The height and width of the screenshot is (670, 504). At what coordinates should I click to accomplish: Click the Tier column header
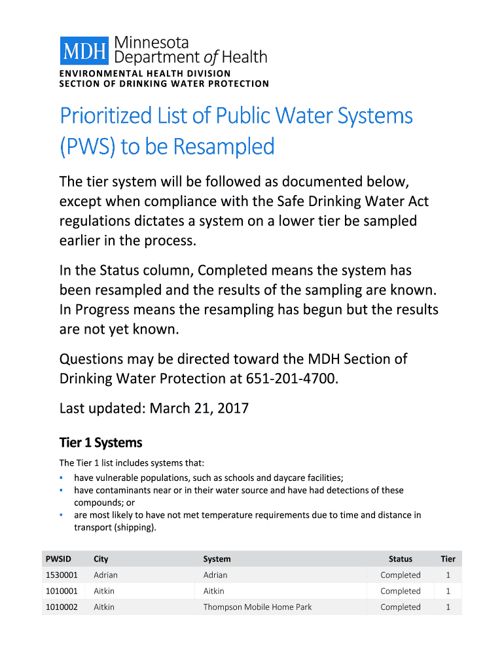(x=448, y=559)
